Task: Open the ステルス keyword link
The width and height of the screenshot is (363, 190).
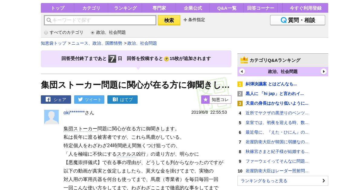Action: pyautogui.click(x=126, y=154)
